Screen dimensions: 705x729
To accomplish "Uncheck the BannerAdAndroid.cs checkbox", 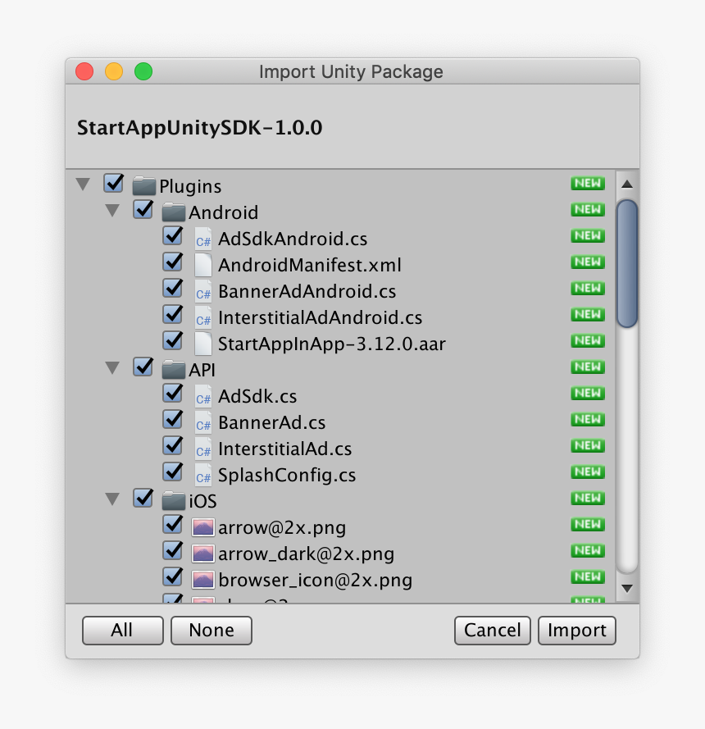I will 172,289.
